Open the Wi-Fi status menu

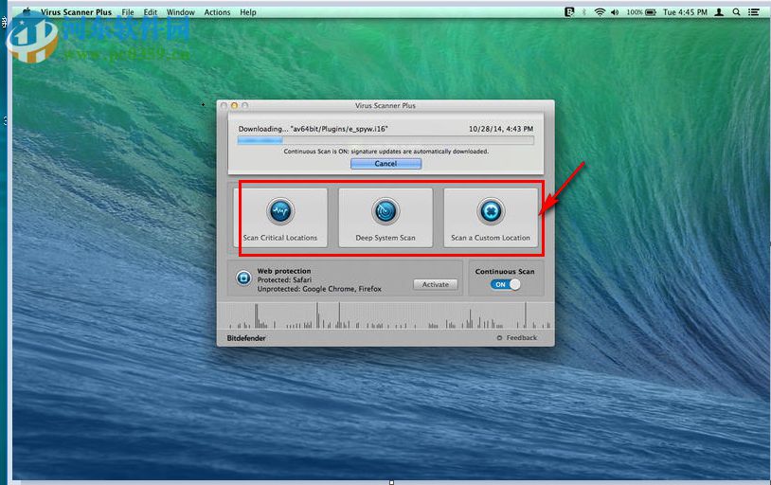600,11
